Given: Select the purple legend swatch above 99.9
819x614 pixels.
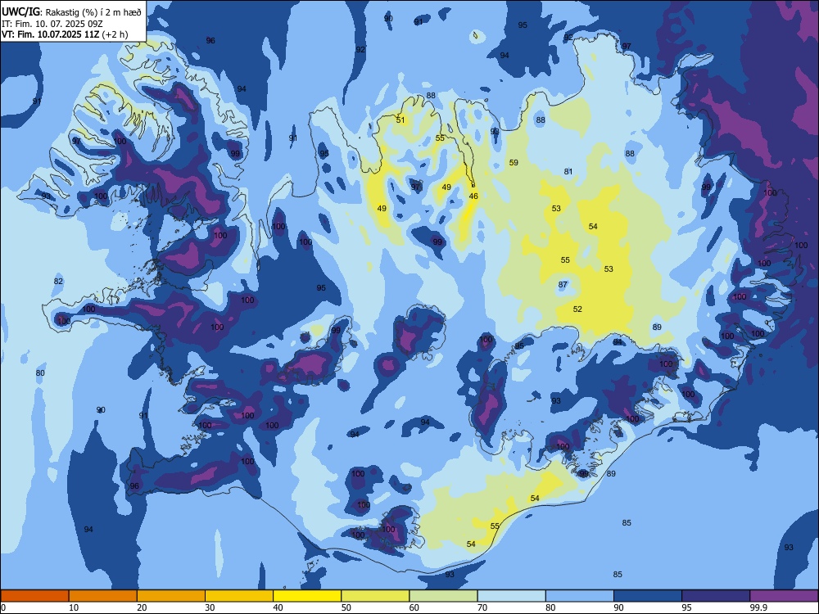Looking at the screenshot, I should pyautogui.click(x=784, y=596).
